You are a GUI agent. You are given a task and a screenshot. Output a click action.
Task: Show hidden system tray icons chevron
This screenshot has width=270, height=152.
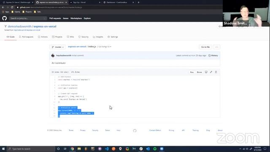[240, 149]
